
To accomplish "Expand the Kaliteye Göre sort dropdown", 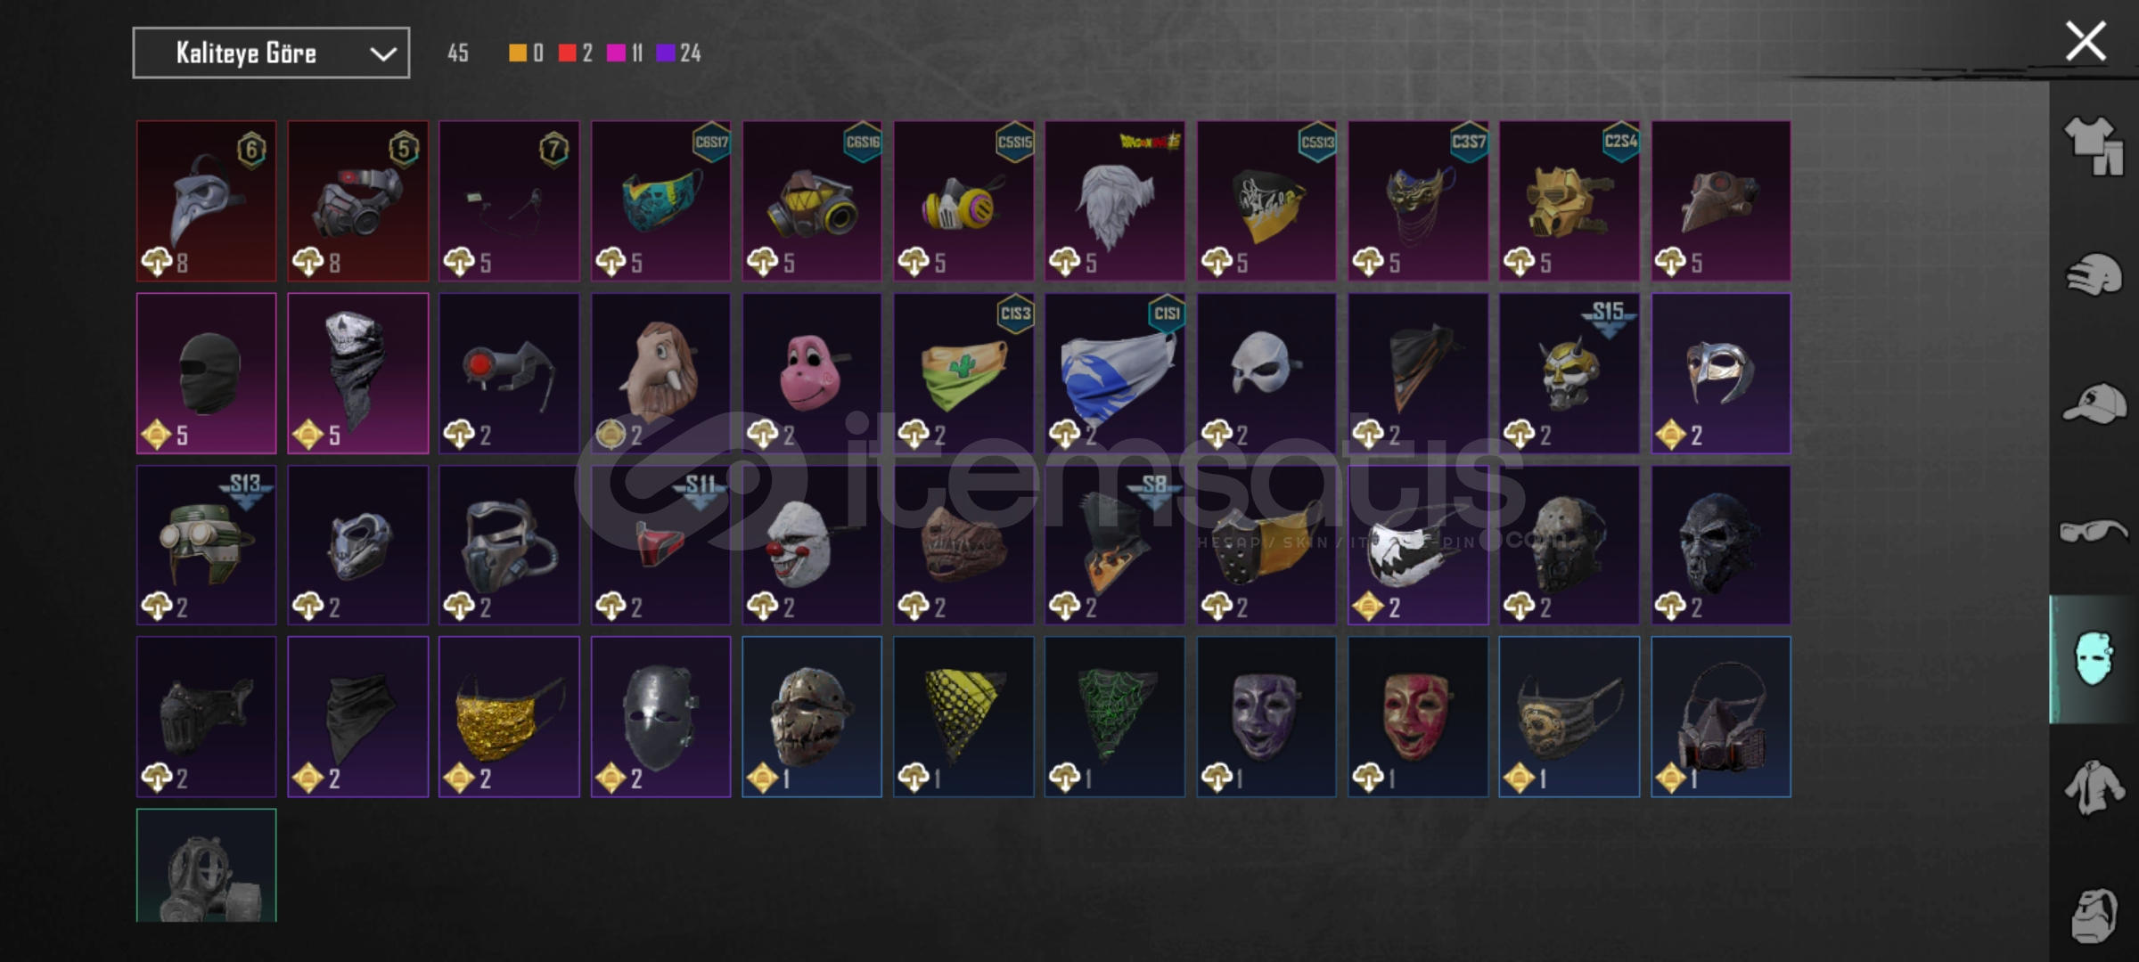I will [x=271, y=53].
